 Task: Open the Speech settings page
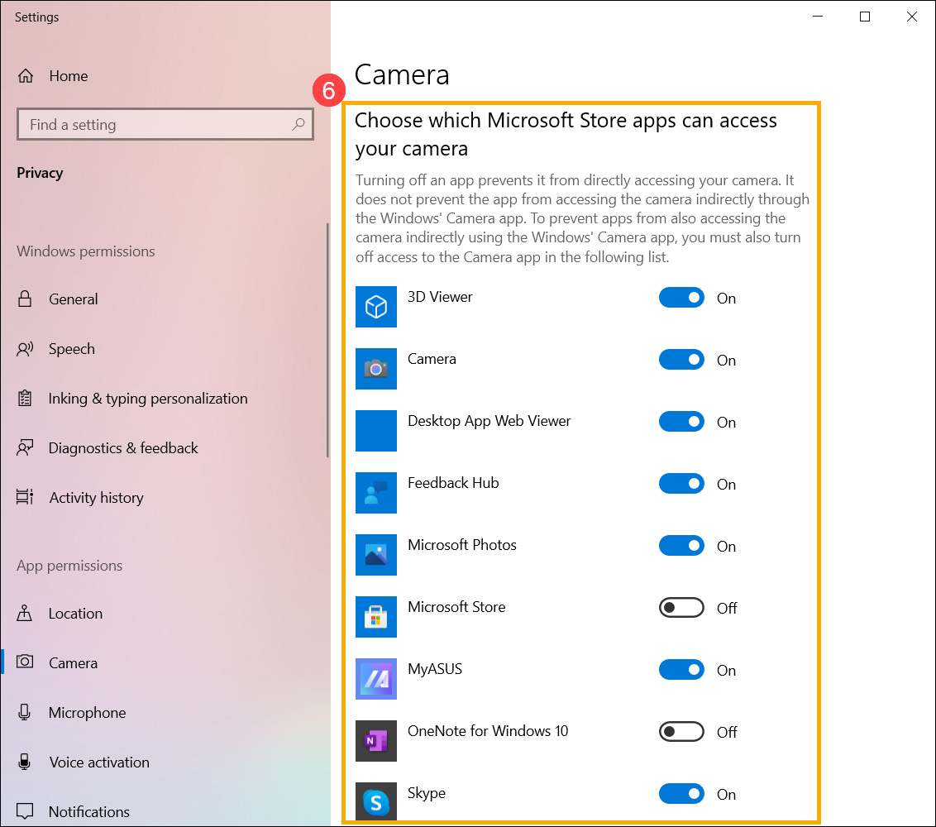point(165,349)
